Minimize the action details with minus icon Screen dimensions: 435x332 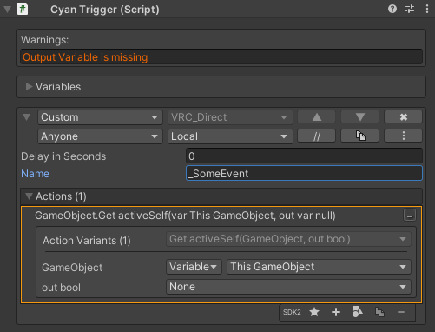410,216
